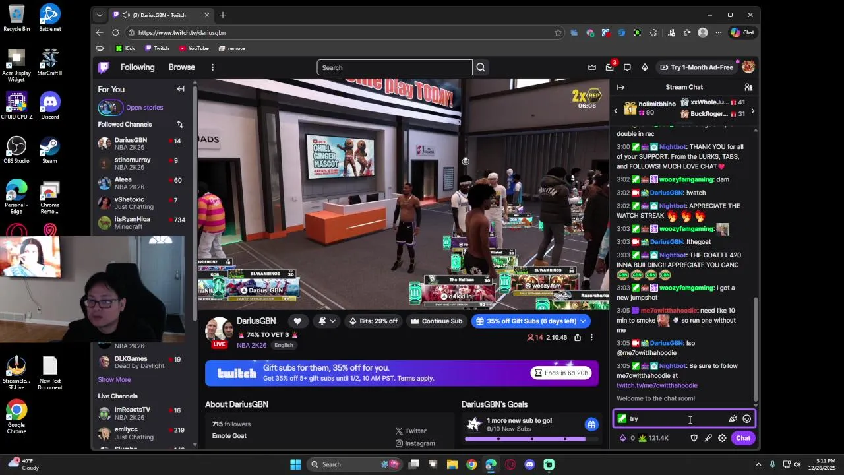Mute the Twitch browser tab audio

pyautogui.click(x=125, y=15)
